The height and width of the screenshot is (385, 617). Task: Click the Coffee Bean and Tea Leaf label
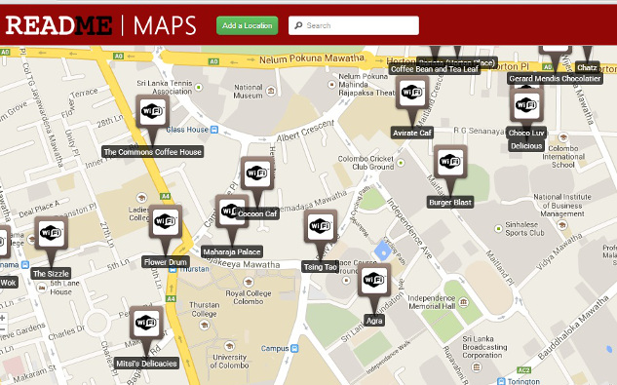(x=435, y=69)
